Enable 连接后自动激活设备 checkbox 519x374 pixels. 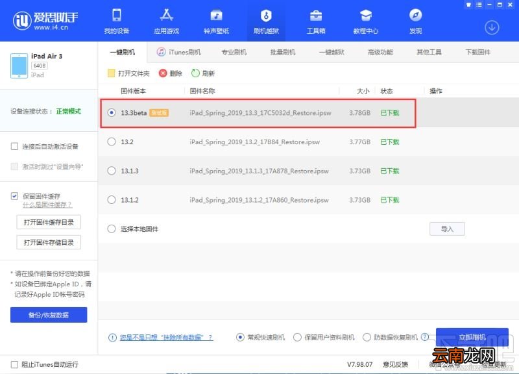[14, 147]
